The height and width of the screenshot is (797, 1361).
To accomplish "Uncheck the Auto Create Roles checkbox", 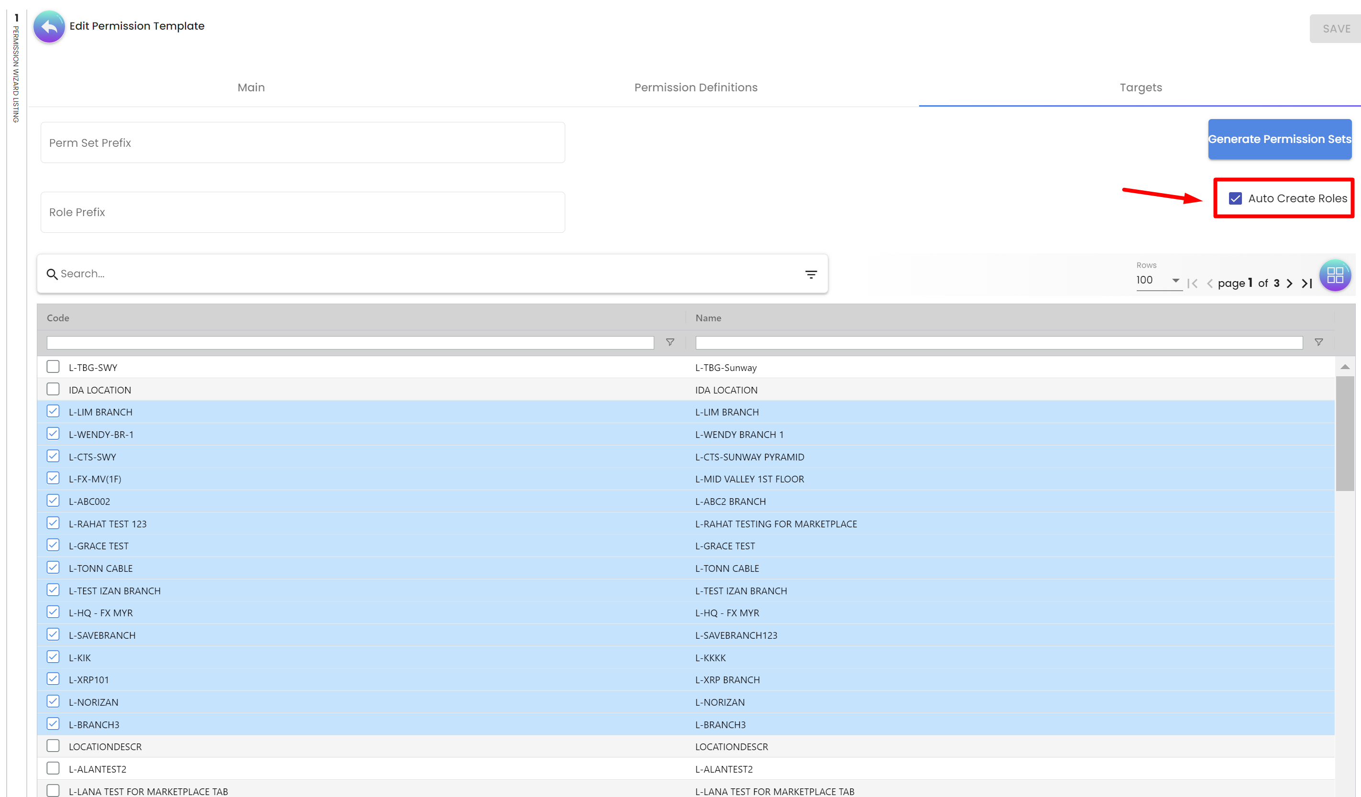I will click(x=1235, y=198).
